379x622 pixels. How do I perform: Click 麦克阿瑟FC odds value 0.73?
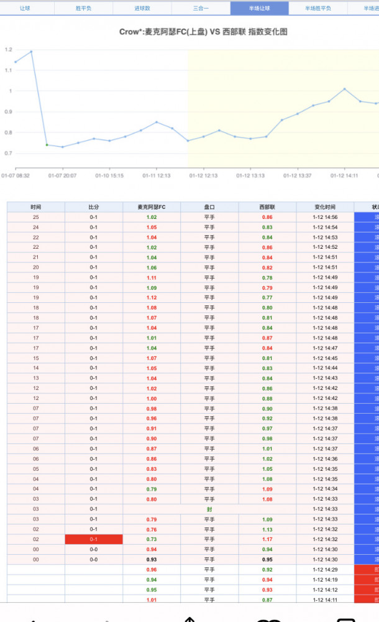click(152, 539)
